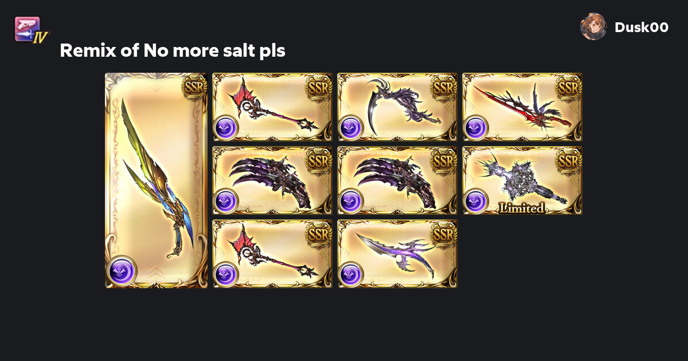Click the dark element orb on main weapon

point(122,270)
